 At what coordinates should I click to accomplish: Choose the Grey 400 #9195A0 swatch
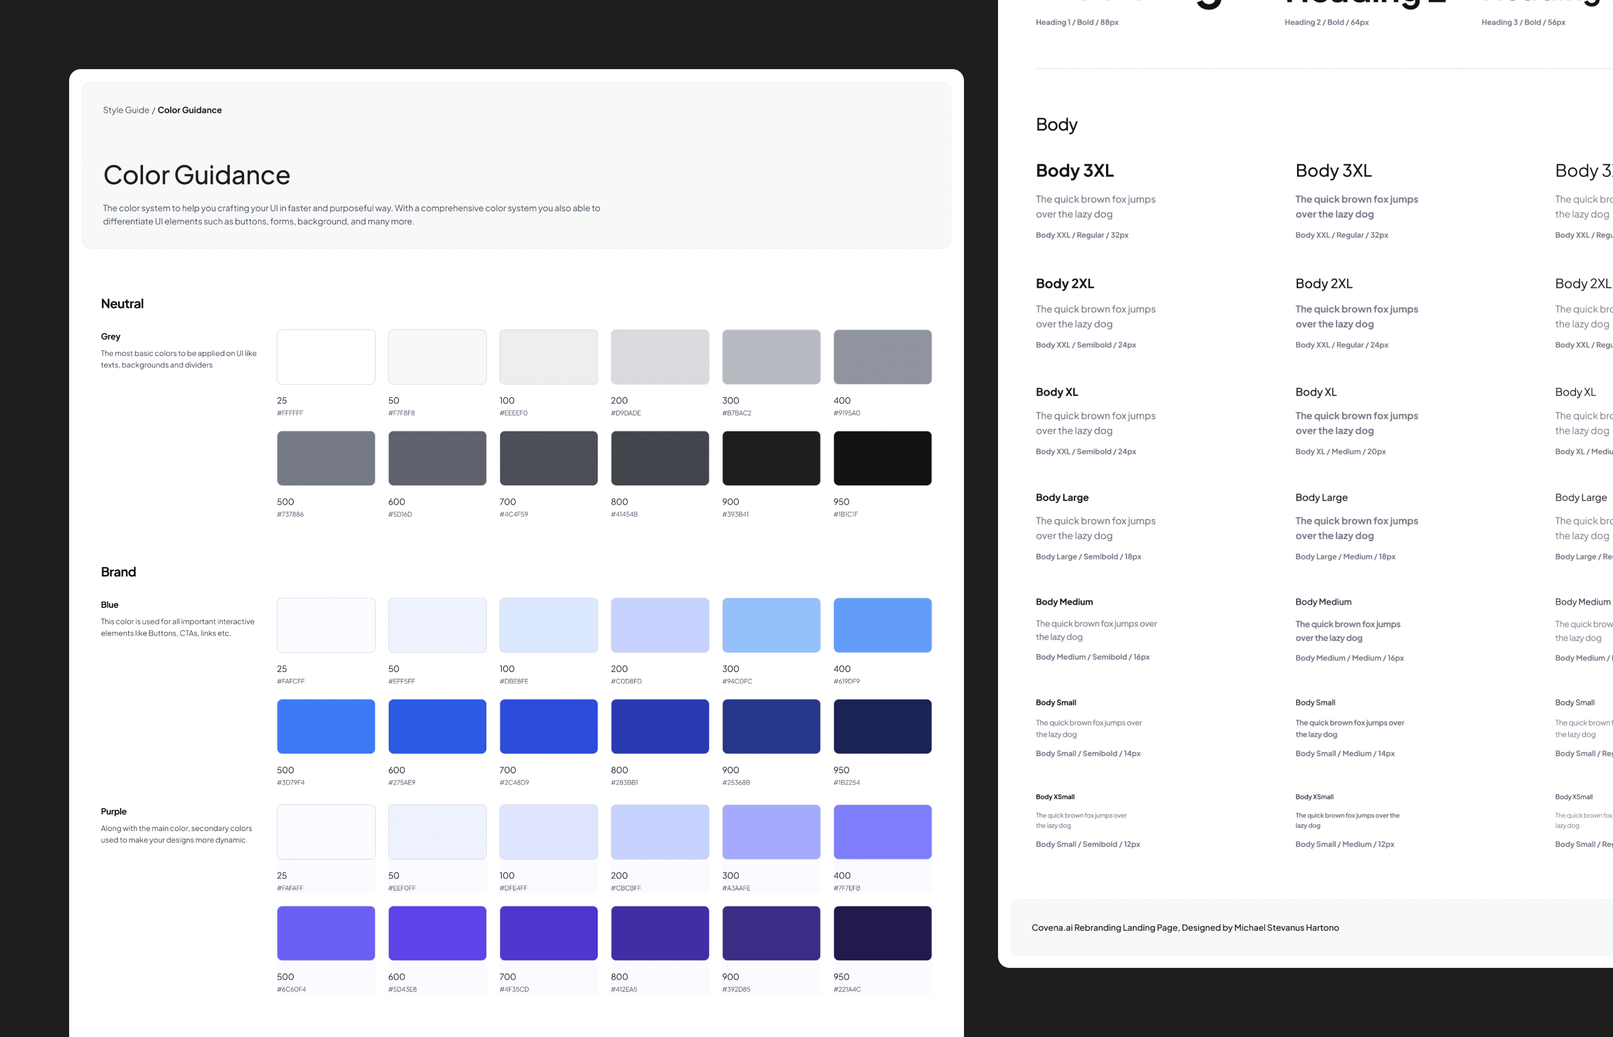tap(882, 357)
